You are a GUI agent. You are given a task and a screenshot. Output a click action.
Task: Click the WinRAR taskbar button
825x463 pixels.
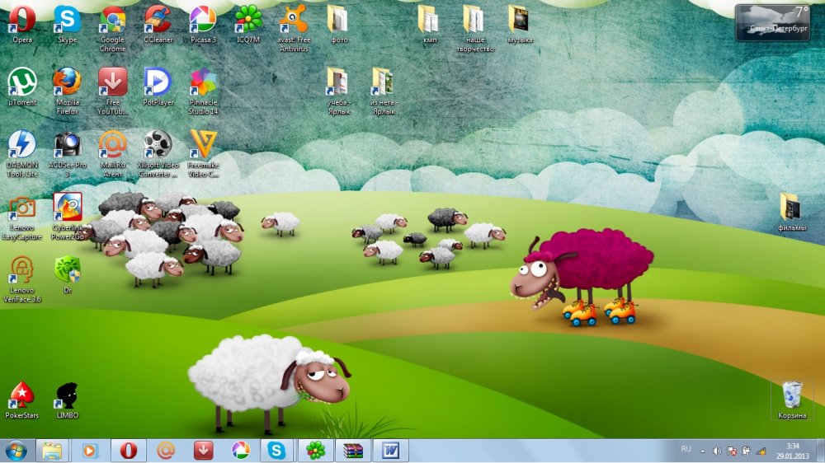pyautogui.click(x=353, y=451)
